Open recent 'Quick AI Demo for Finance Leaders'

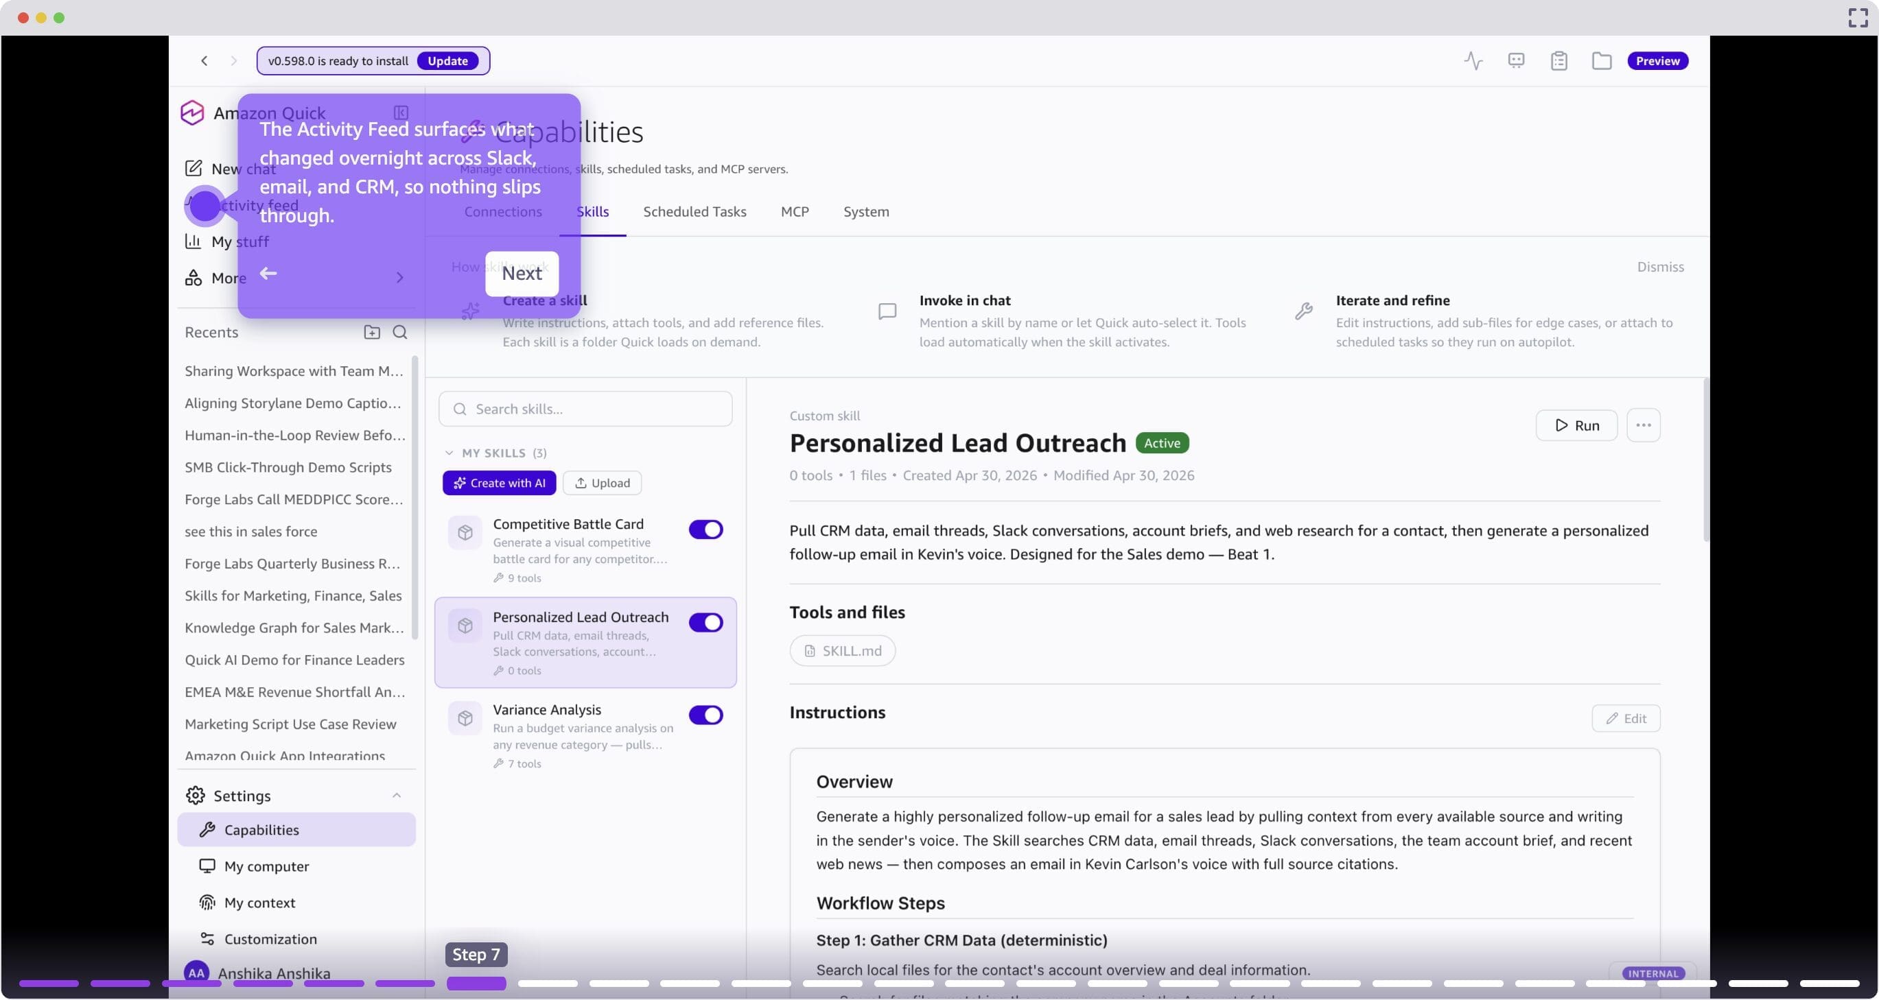(294, 660)
